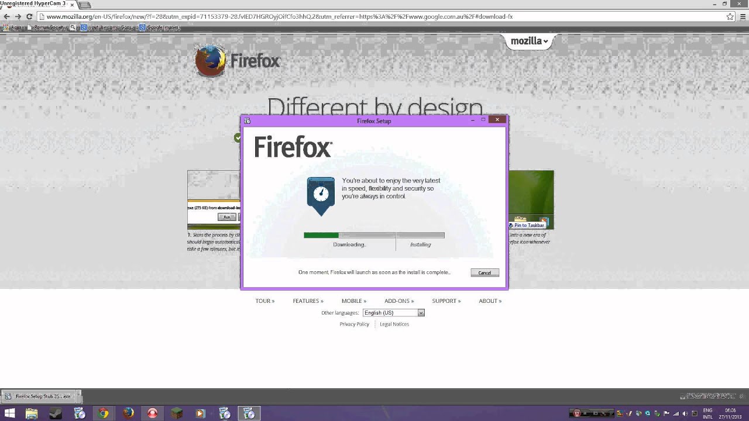Viewport: 749px width, 421px height.
Task: Open the orange media player taskbar icon
Action: click(x=200, y=413)
